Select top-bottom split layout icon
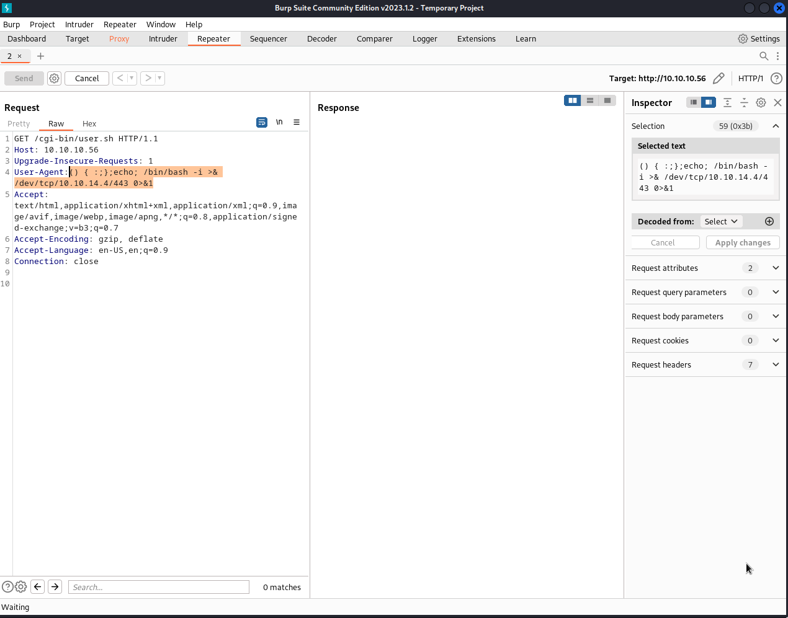Image resolution: width=788 pixels, height=618 pixels. coord(590,100)
